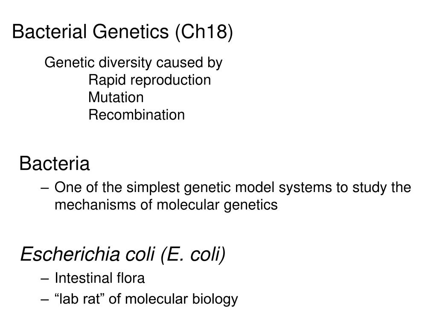Click the word diversity in the subtitle
The height and width of the screenshot is (327, 437).
[125, 63]
